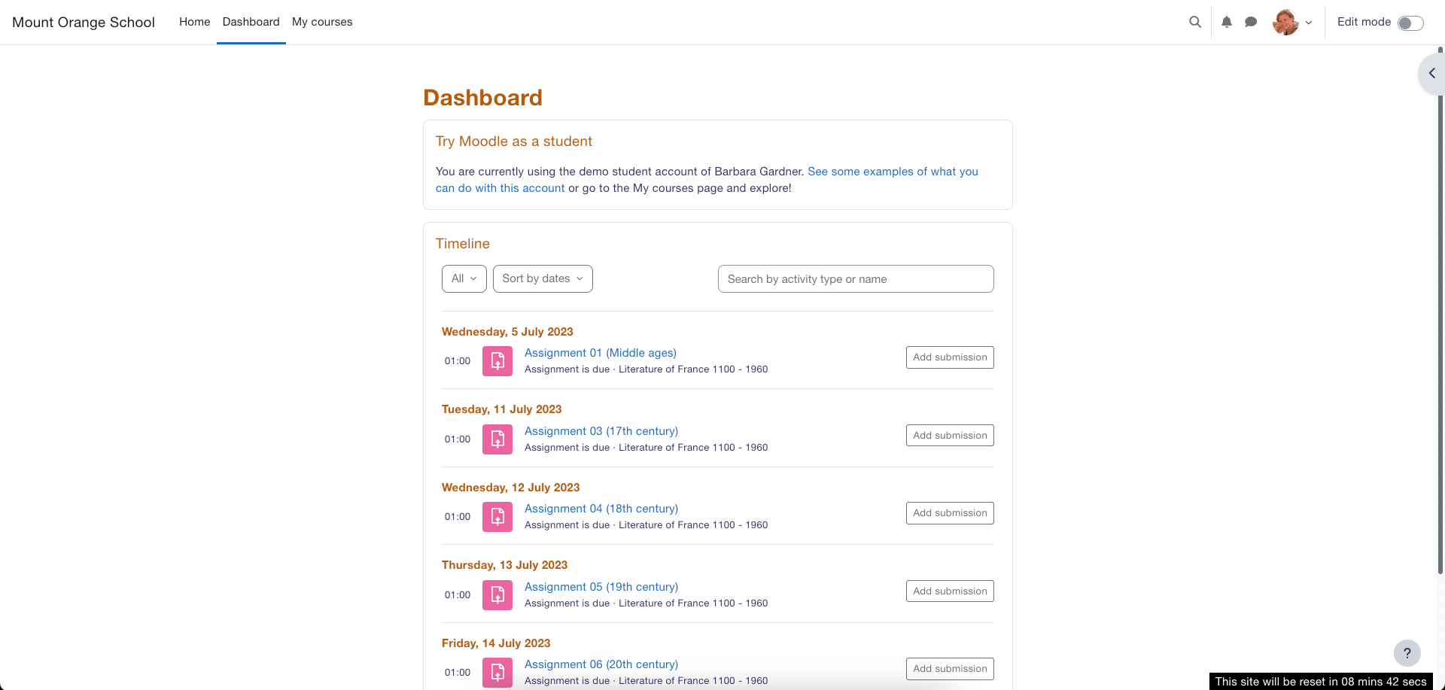
Task: Focus the Search by activity field
Action: [856, 278]
